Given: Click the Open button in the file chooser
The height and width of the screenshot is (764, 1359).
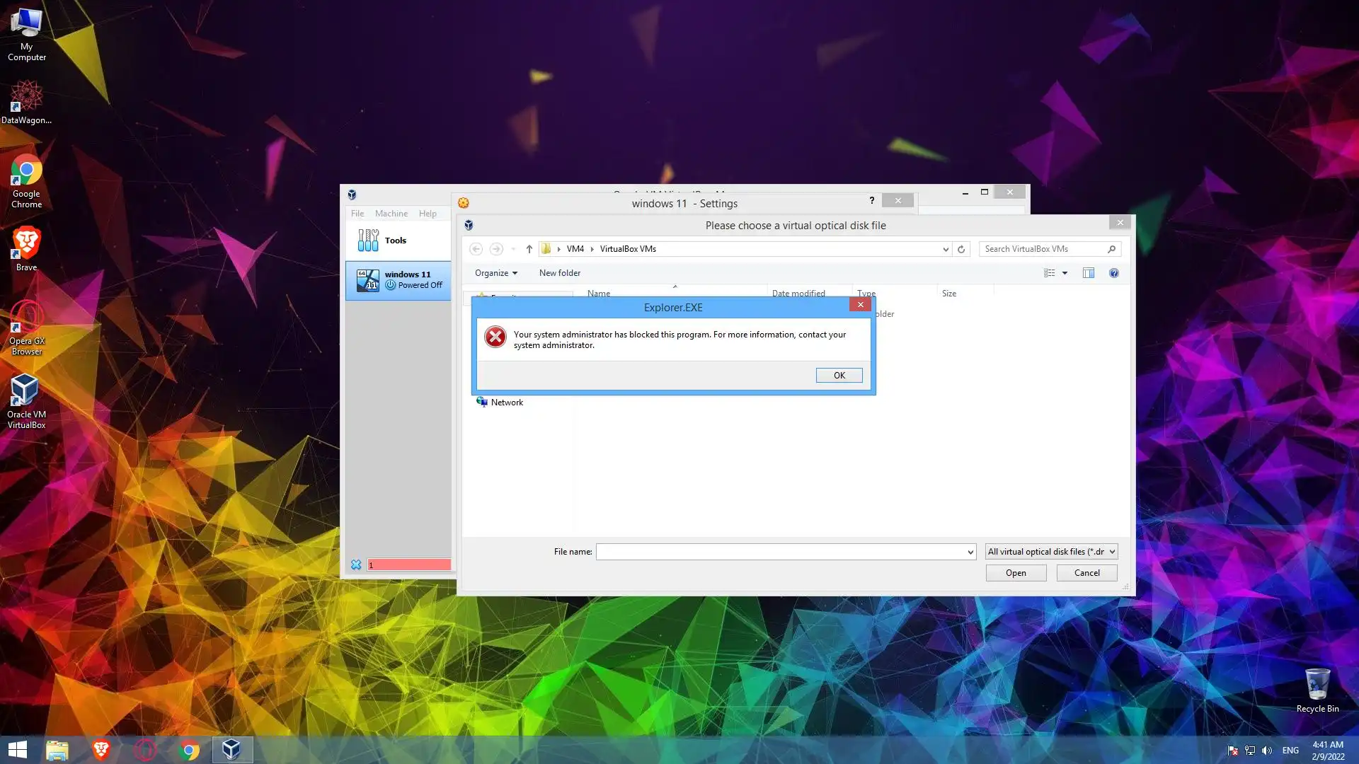Looking at the screenshot, I should 1016,573.
